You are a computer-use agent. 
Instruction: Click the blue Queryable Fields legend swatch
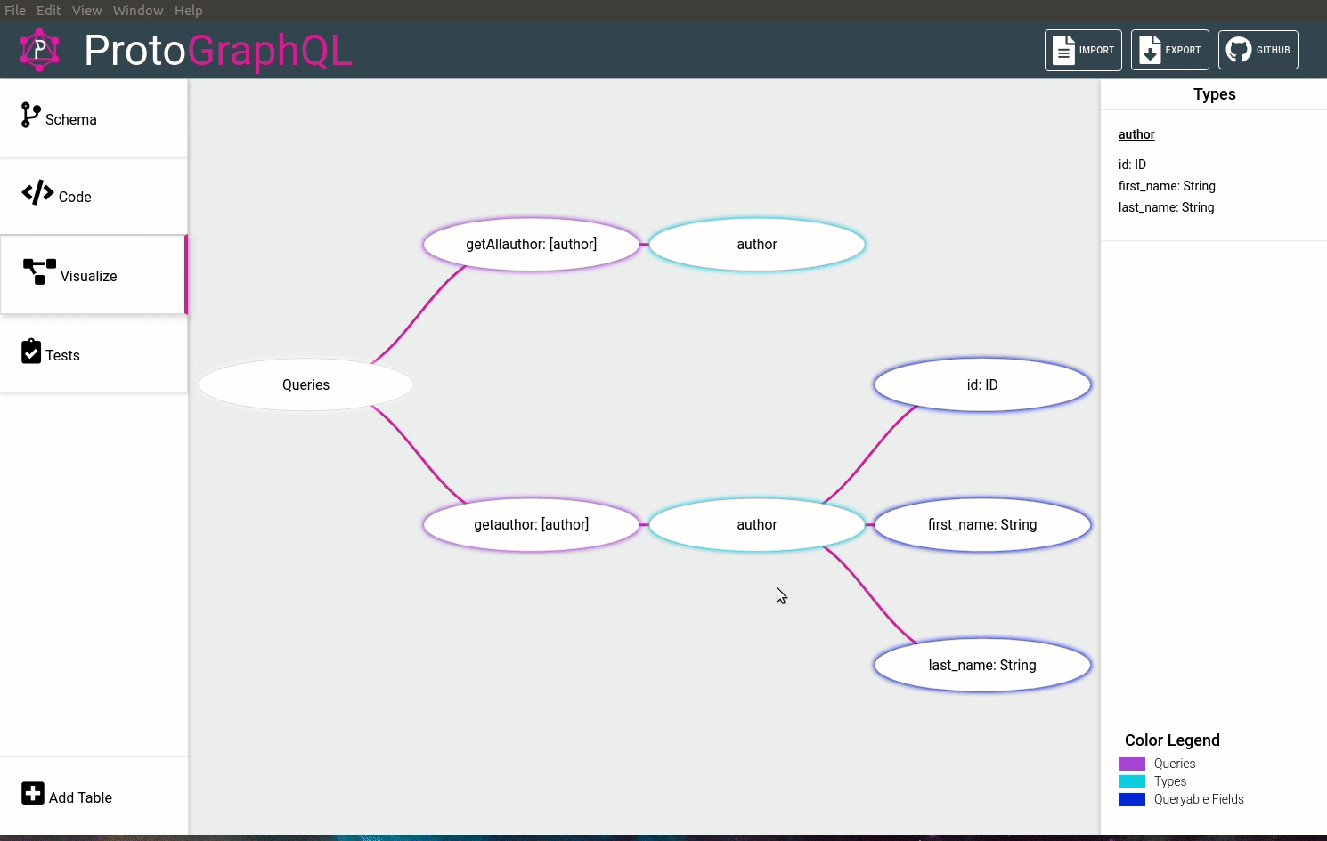pos(1132,799)
